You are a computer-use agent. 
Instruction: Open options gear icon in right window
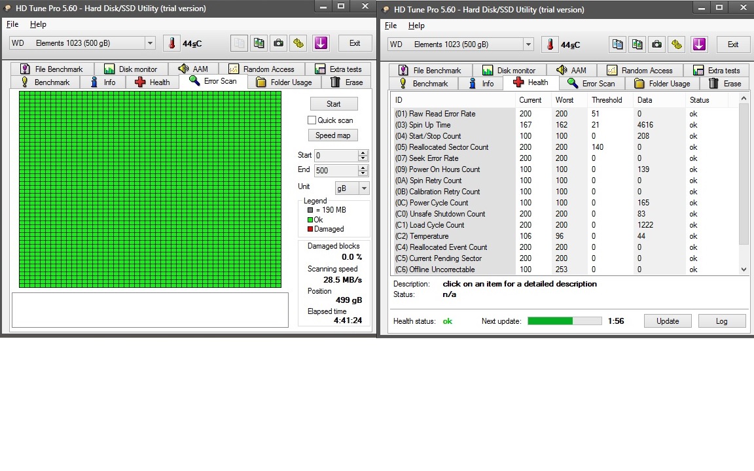[x=677, y=44]
